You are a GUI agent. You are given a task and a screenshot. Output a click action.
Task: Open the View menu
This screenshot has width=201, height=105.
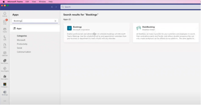[34, 2]
